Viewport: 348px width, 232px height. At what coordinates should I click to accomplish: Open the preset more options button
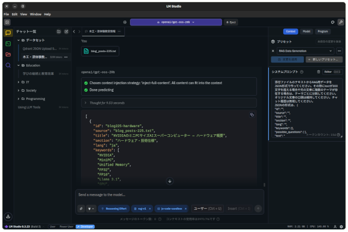339,51
